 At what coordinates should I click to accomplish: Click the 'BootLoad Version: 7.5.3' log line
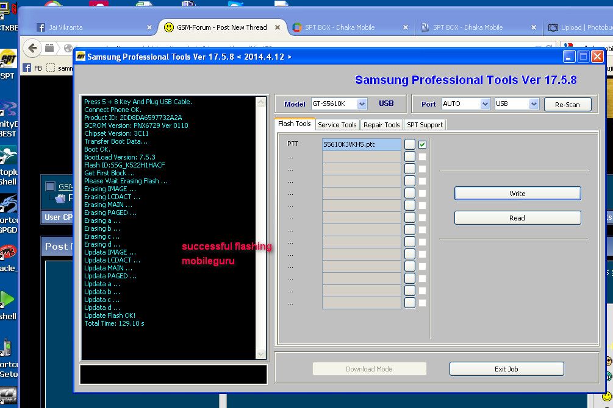click(120, 157)
